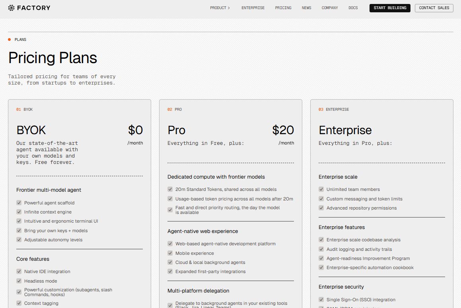Click the Single Sign-On integration checkbox
461x308 pixels.
(321, 300)
